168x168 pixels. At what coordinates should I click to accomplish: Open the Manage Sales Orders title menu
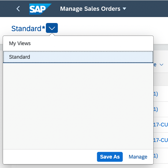(x=90, y=9)
